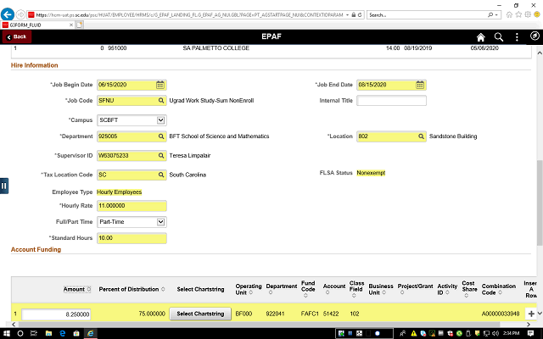Open Task View on the taskbar
Viewport: 543px width, 339px height.
pos(34,333)
